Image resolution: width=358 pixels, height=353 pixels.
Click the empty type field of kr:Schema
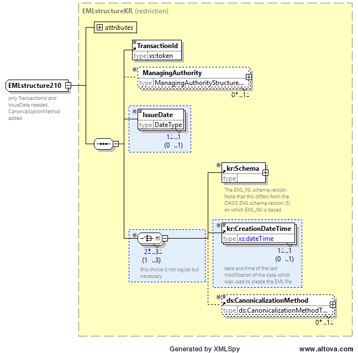pos(251,178)
